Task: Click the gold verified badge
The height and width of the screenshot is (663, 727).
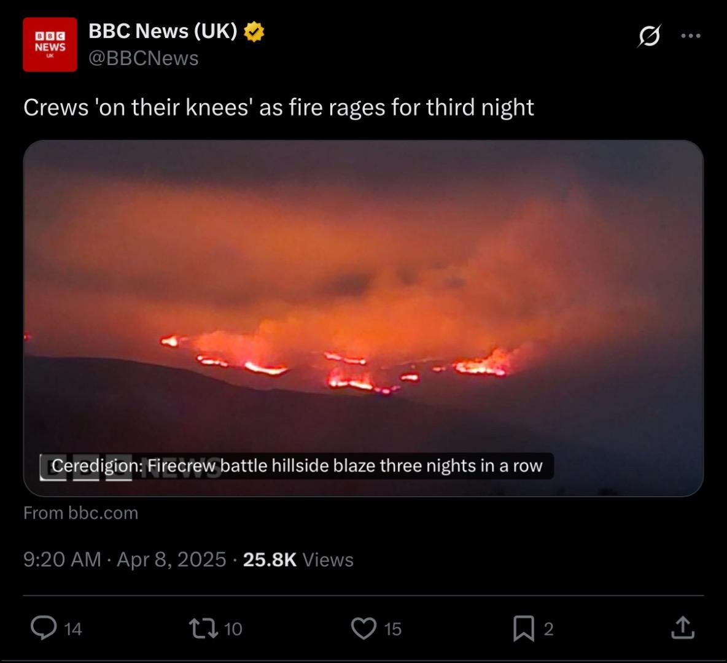Action: click(x=254, y=32)
